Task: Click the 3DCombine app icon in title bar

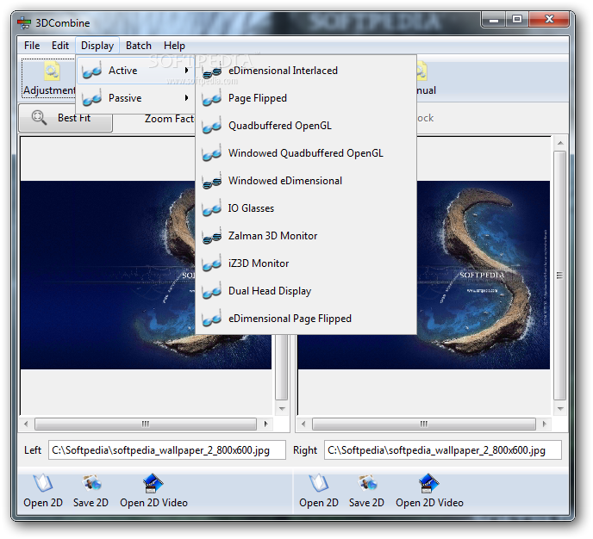Action: pos(24,23)
